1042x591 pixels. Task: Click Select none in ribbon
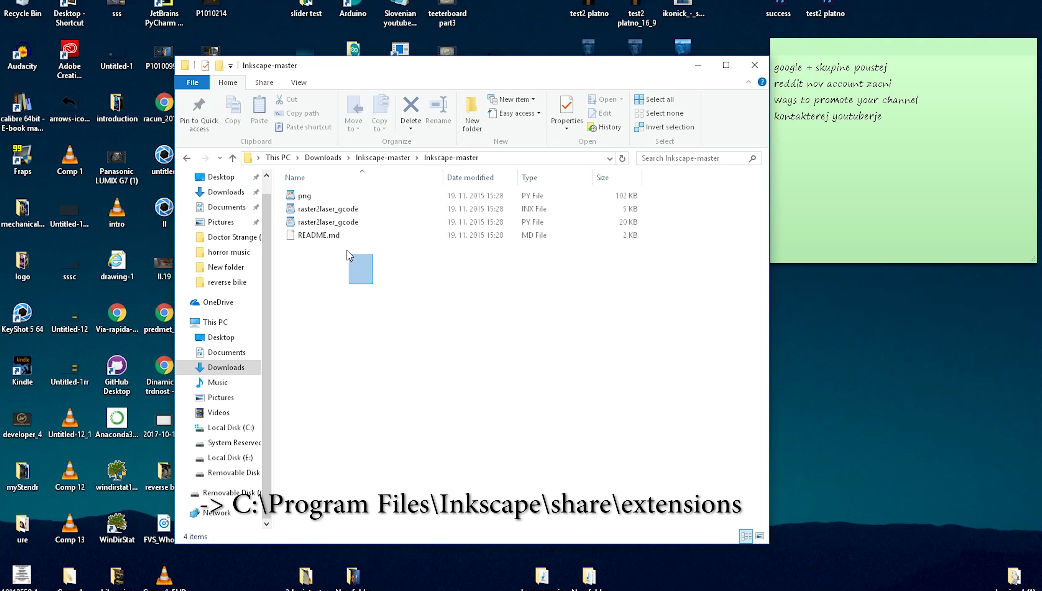click(x=659, y=113)
